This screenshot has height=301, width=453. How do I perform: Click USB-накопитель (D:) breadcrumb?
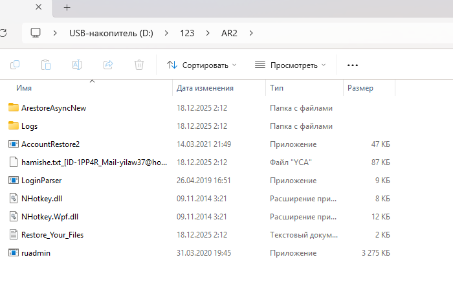click(x=111, y=33)
